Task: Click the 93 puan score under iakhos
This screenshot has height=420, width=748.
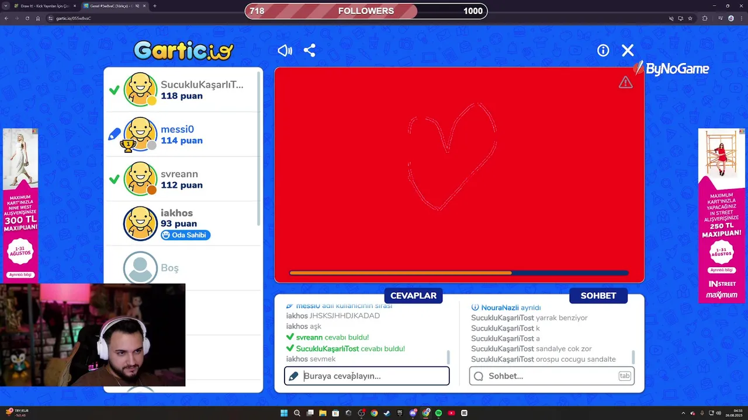Action: (x=179, y=223)
